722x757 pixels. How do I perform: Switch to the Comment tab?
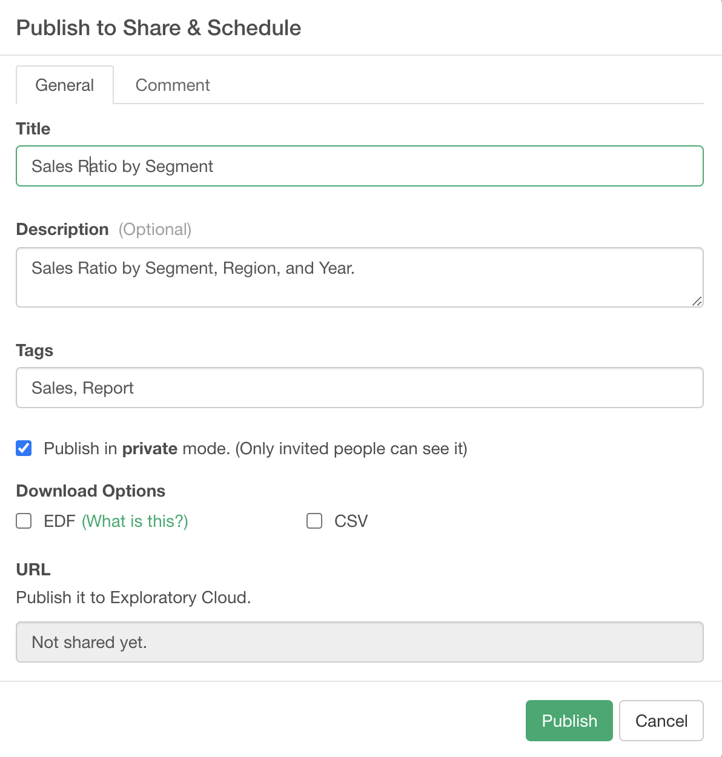coord(173,85)
